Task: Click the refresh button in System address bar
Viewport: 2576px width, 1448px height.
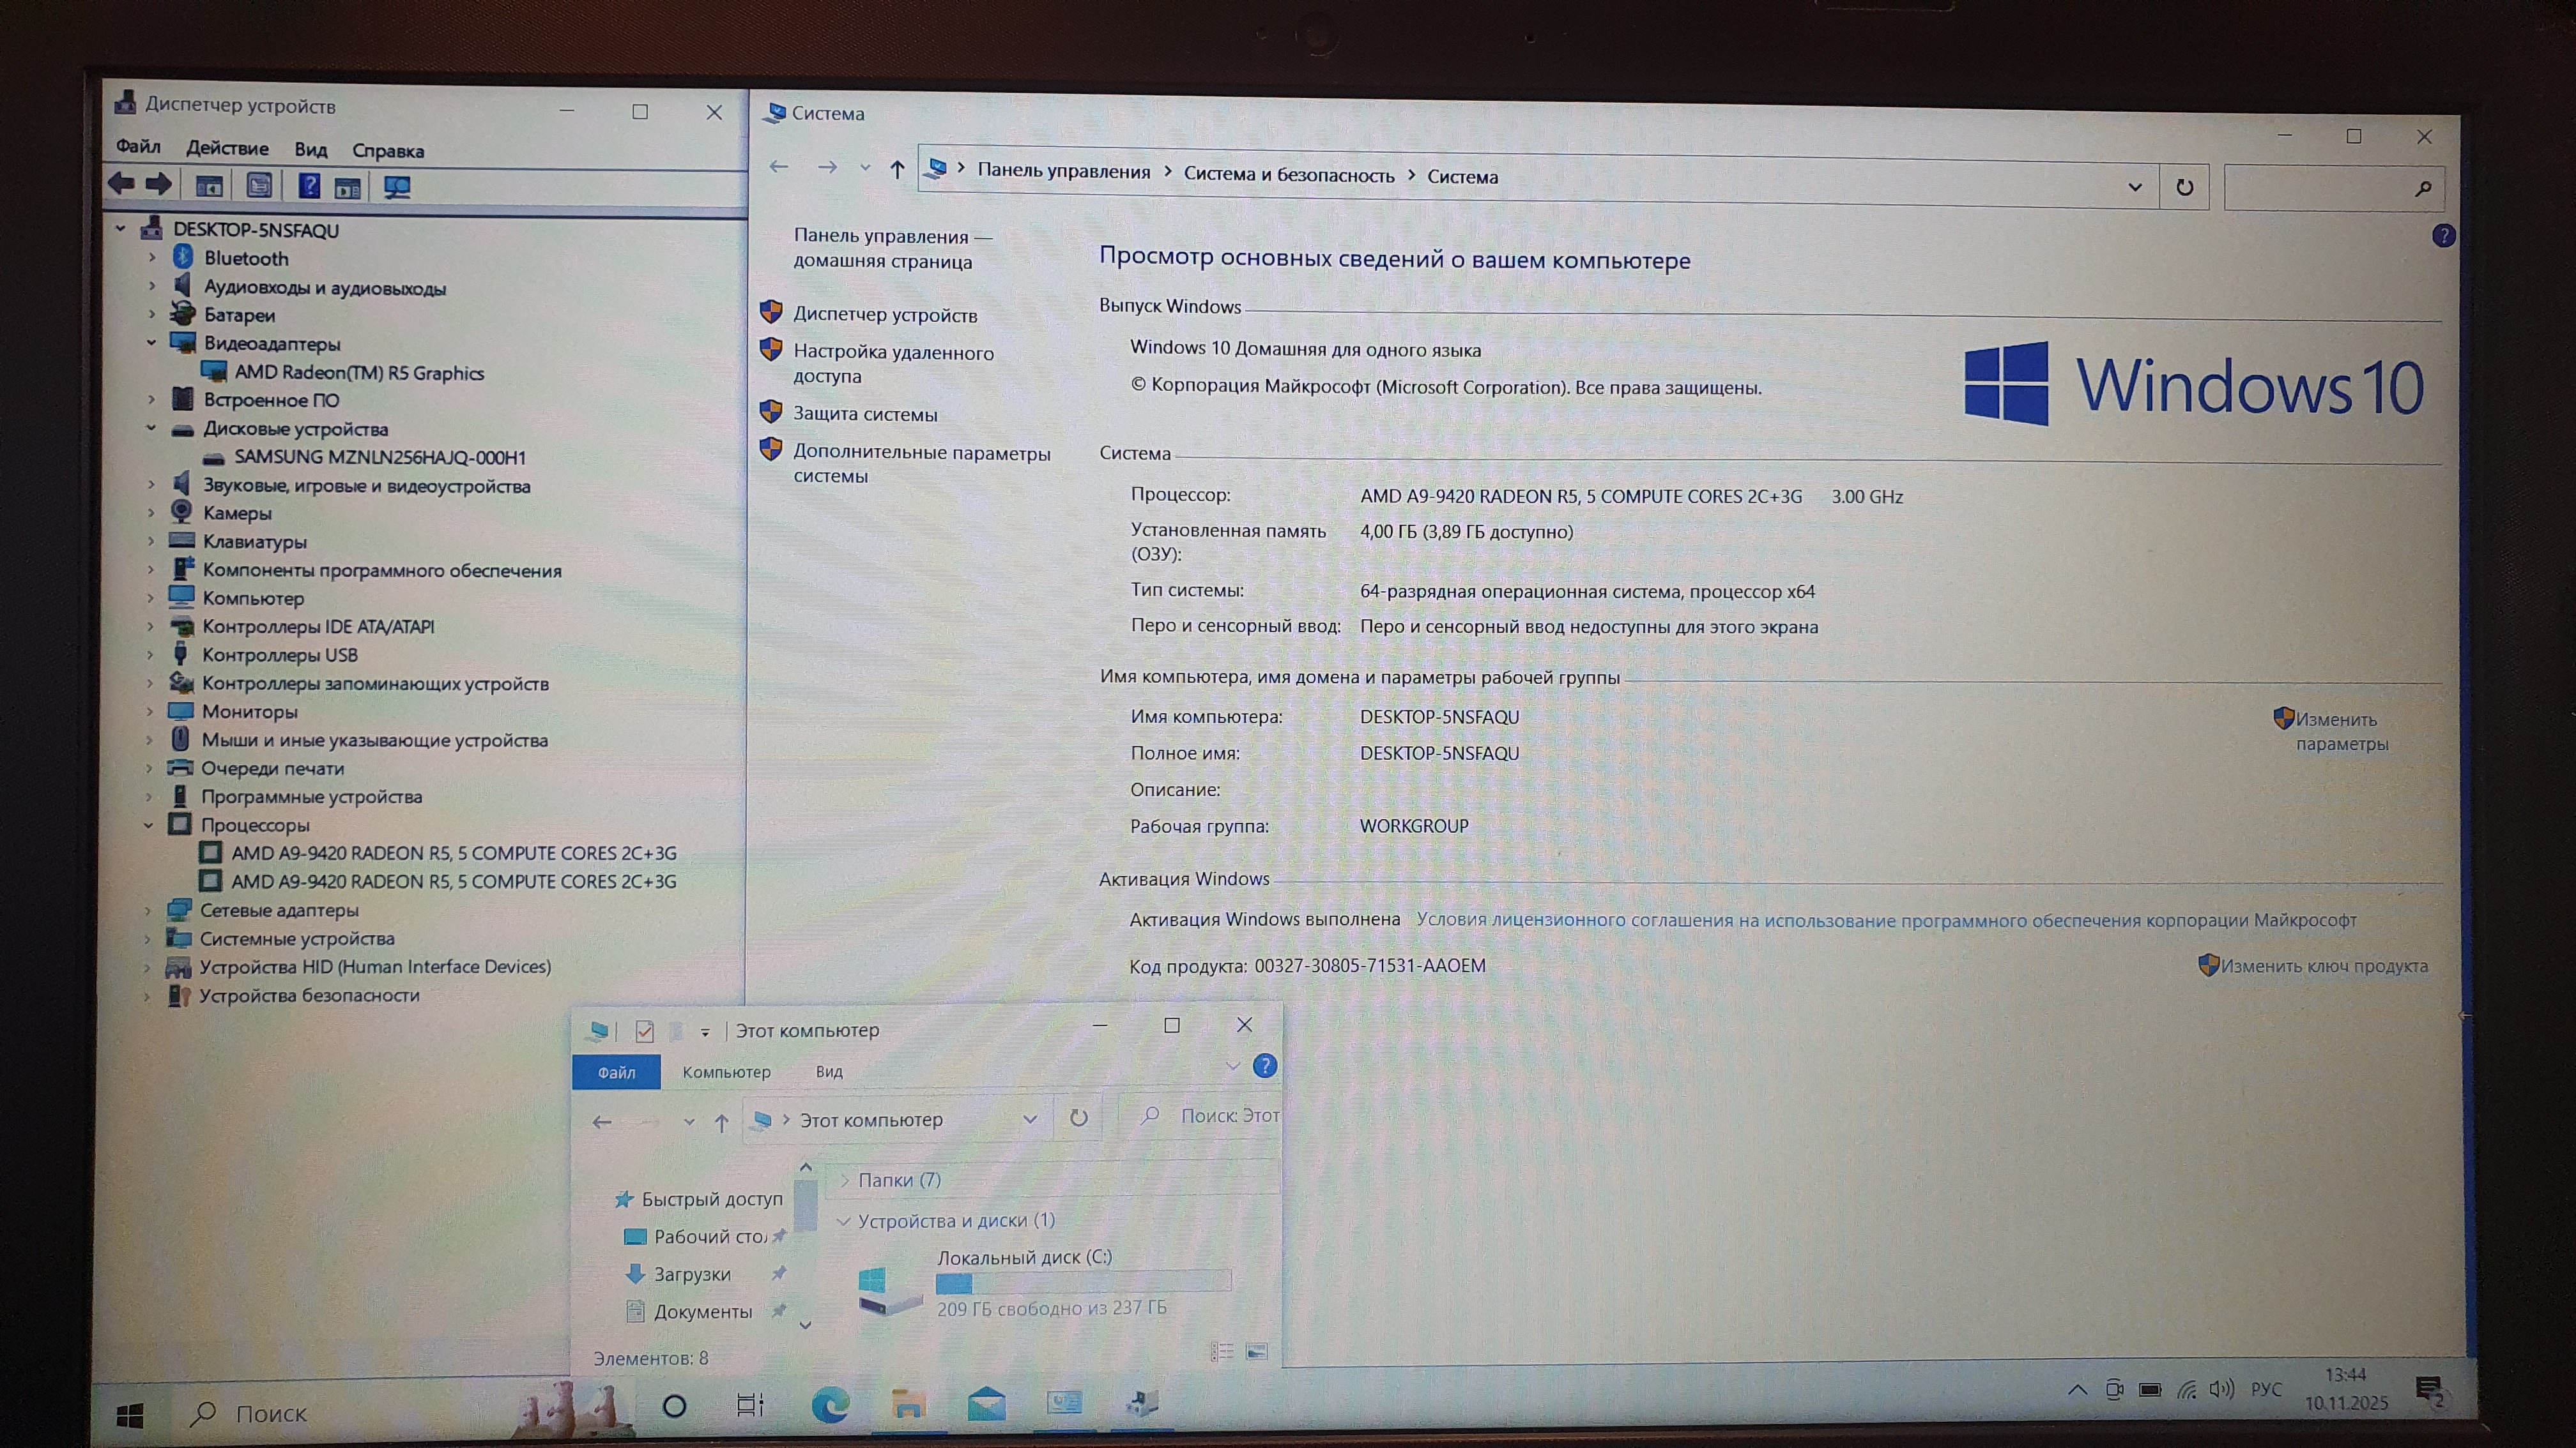Action: point(2184,187)
